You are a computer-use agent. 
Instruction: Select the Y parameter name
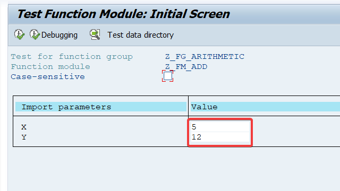(24, 137)
